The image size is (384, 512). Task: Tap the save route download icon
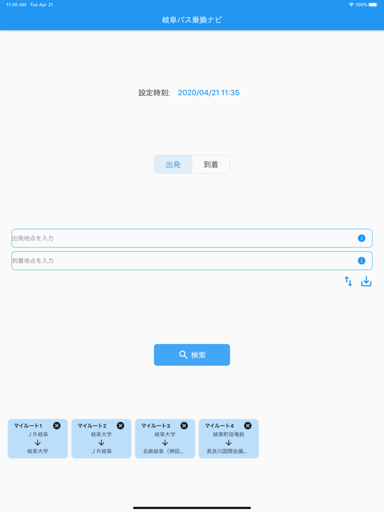click(x=366, y=281)
